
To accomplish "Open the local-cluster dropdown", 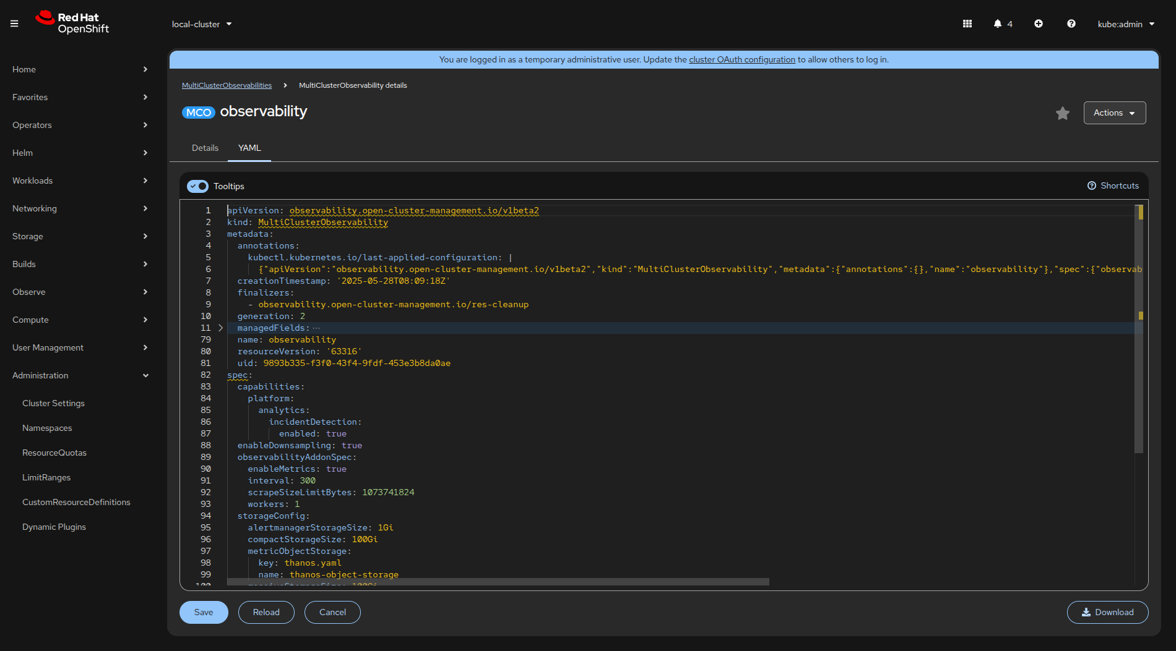I will pos(202,24).
